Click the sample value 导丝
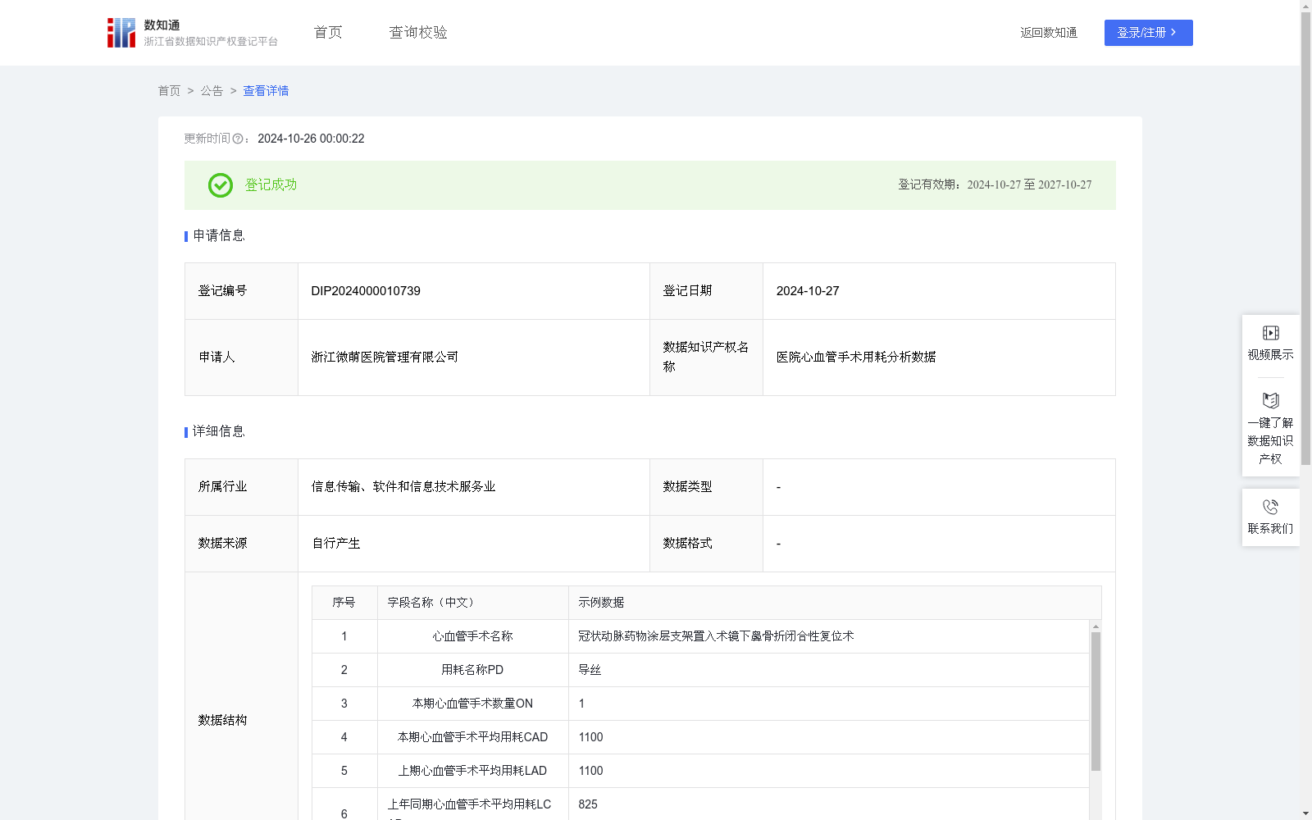The image size is (1312, 820). click(x=590, y=670)
